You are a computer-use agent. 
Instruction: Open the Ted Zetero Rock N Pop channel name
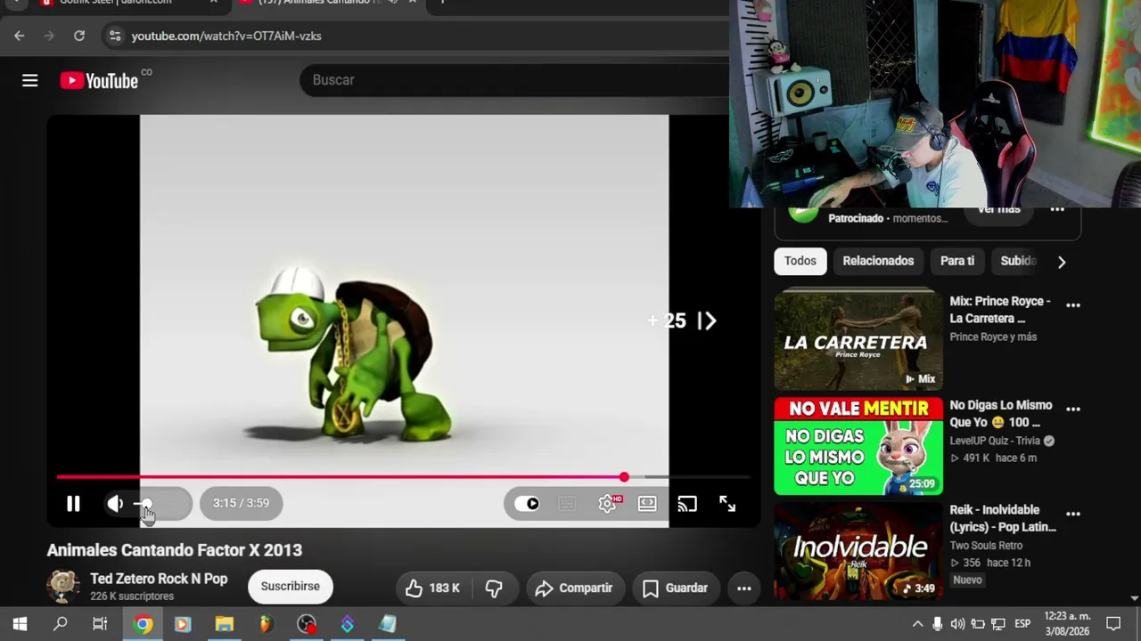coord(159,579)
